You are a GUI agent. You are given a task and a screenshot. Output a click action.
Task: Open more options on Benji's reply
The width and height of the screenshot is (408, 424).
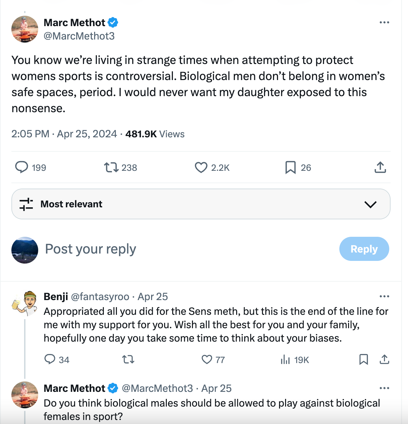click(384, 296)
